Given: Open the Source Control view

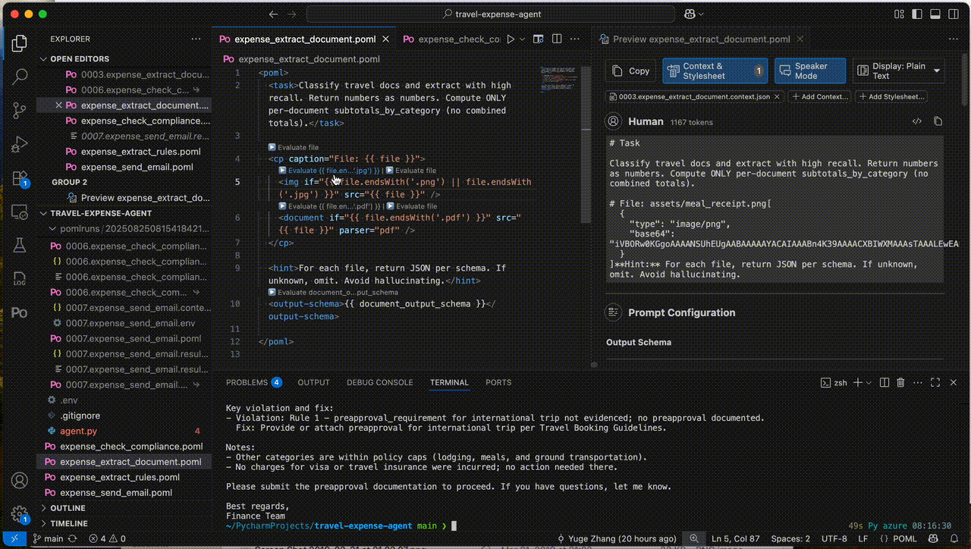Looking at the screenshot, I should [x=20, y=110].
